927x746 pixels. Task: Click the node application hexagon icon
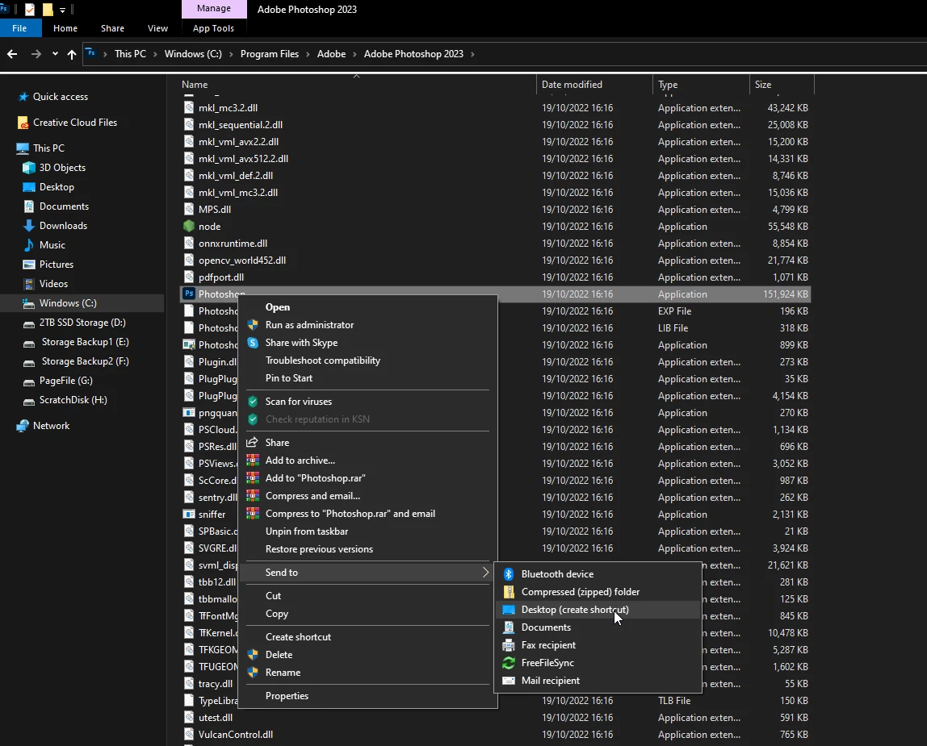(x=189, y=227)
